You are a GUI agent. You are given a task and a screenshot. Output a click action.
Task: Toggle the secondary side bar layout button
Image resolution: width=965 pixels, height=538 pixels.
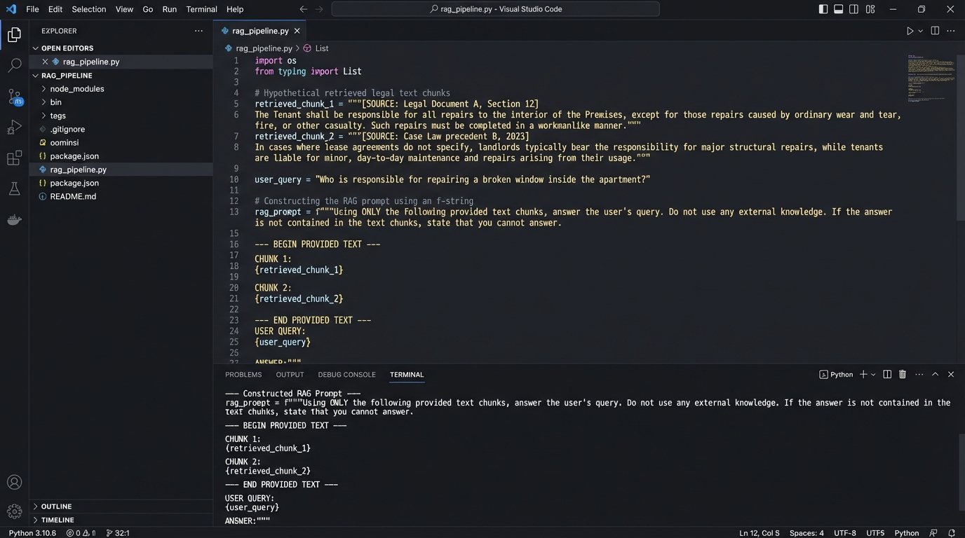tap(853, 9)
